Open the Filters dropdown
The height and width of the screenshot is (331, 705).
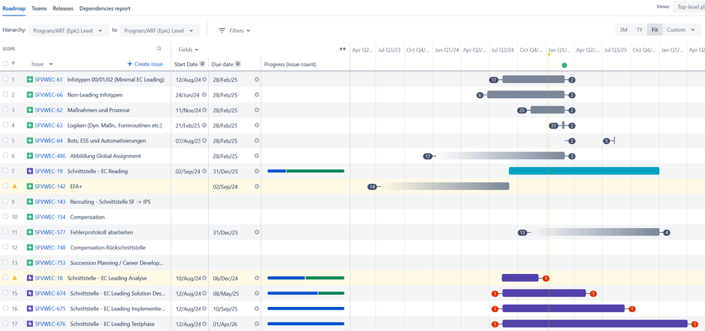point(234,30)
